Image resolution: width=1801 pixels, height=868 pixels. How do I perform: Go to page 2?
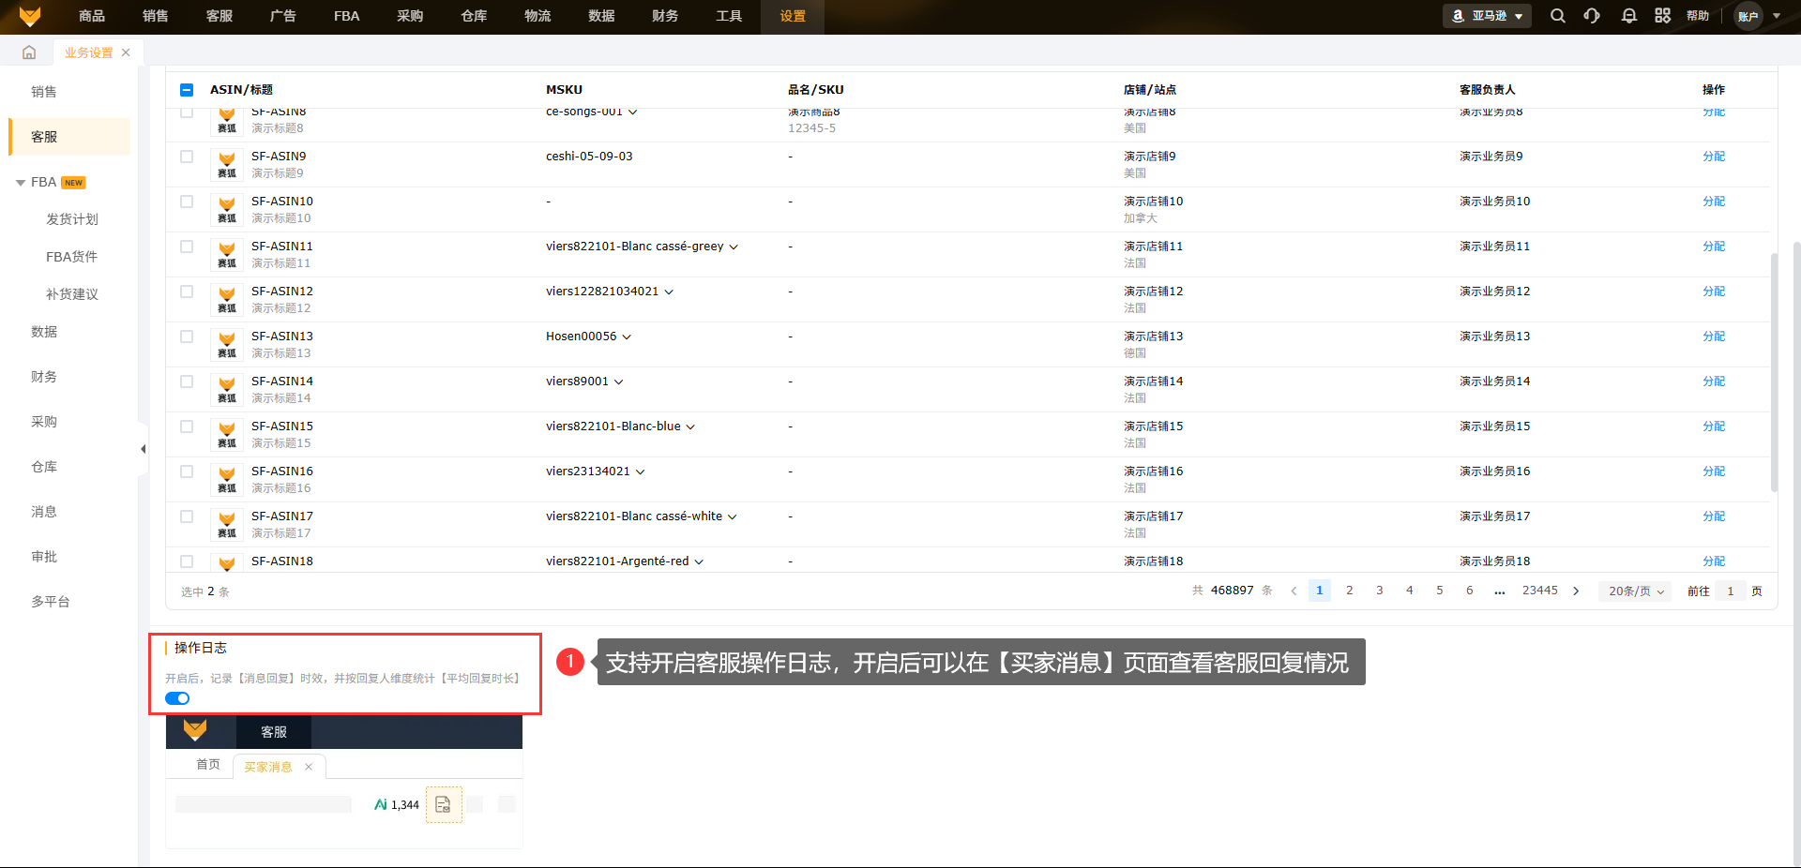click(1350, 591)
